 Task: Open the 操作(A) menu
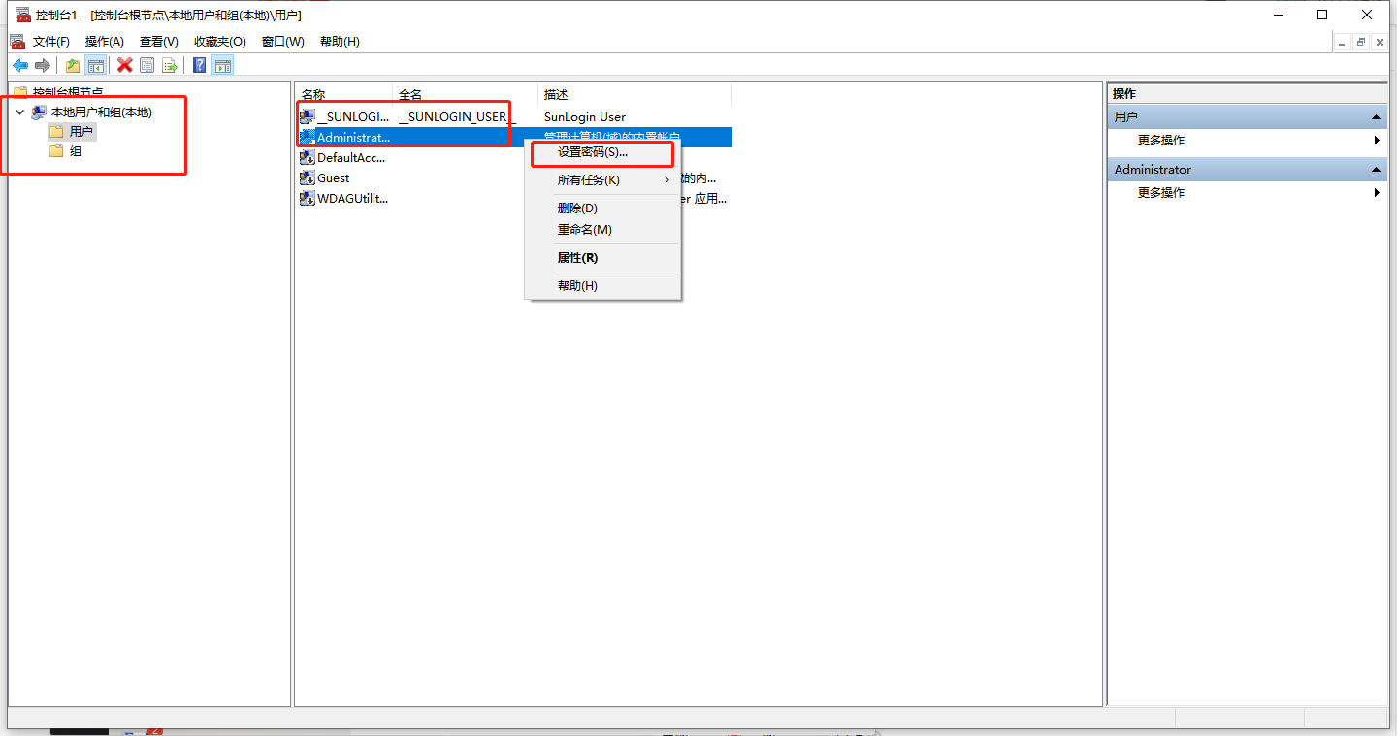click(x=105, y=42)
